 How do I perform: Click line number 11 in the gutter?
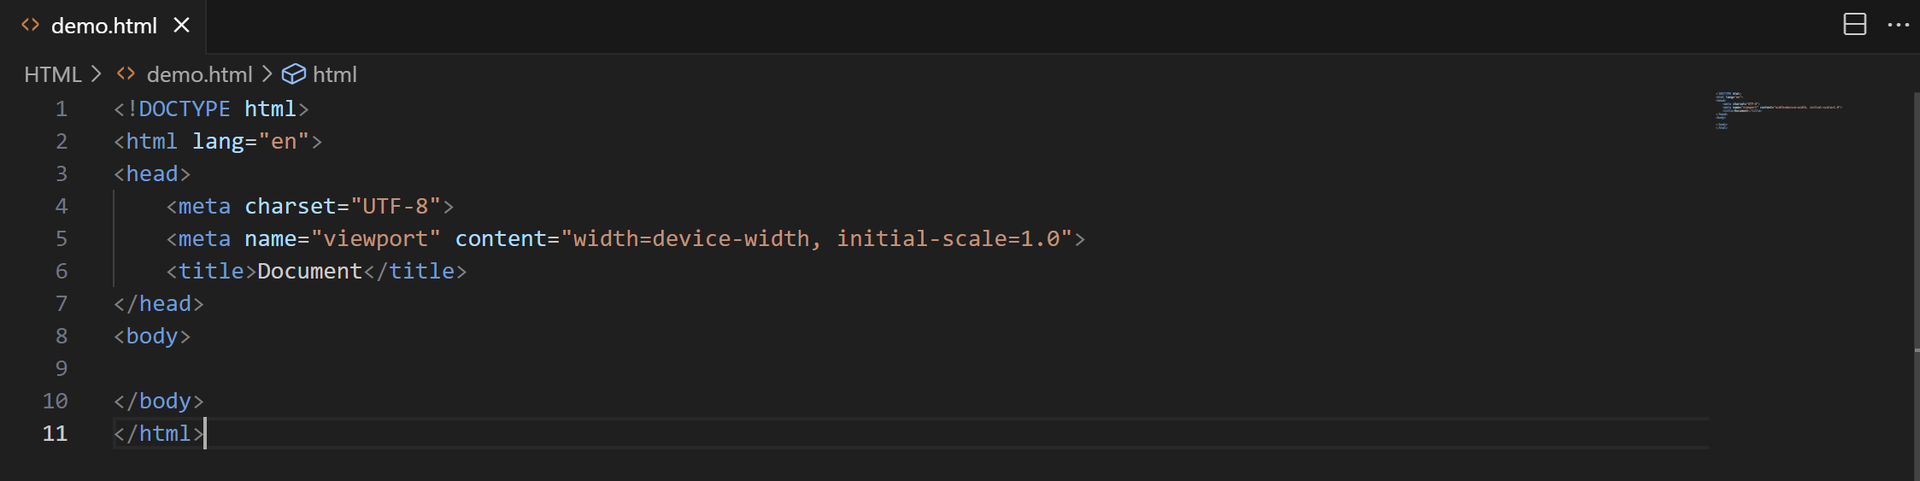pyautogui.click(x=55, y=433)
